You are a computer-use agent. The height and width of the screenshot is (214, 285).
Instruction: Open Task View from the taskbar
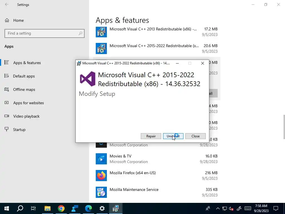point(33,208)
